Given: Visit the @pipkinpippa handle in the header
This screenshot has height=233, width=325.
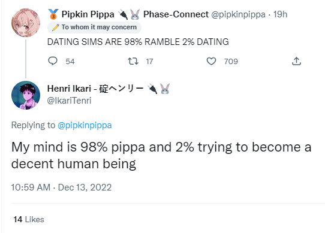Looking at the screenshot, I should pos(238,14).
